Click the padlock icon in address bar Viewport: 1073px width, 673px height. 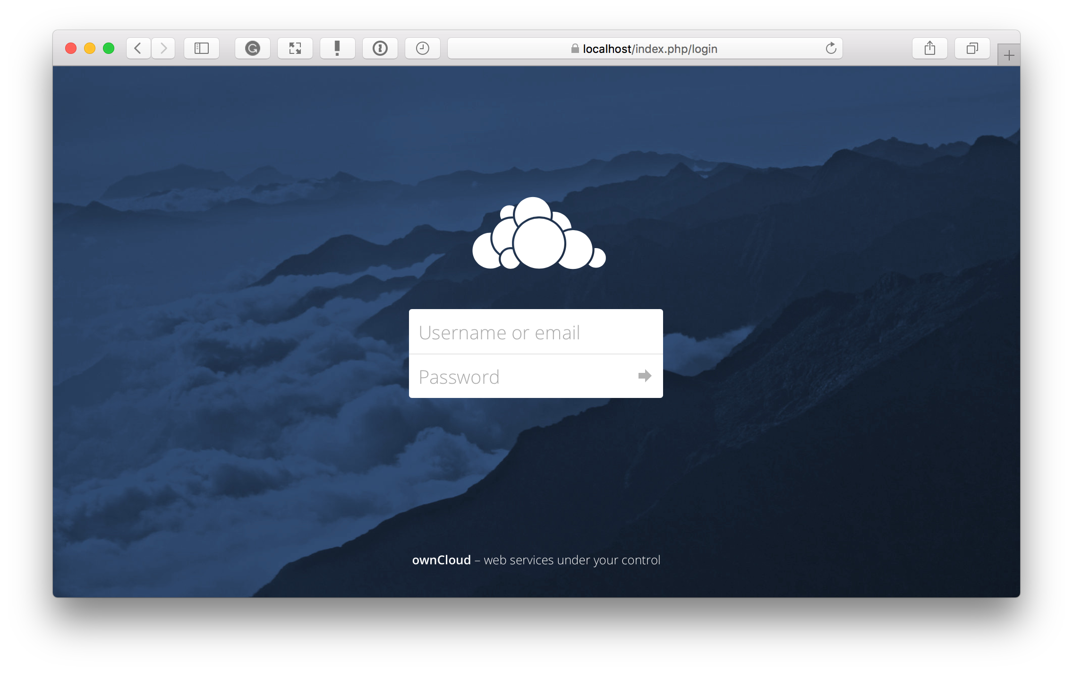coord(575,49)
